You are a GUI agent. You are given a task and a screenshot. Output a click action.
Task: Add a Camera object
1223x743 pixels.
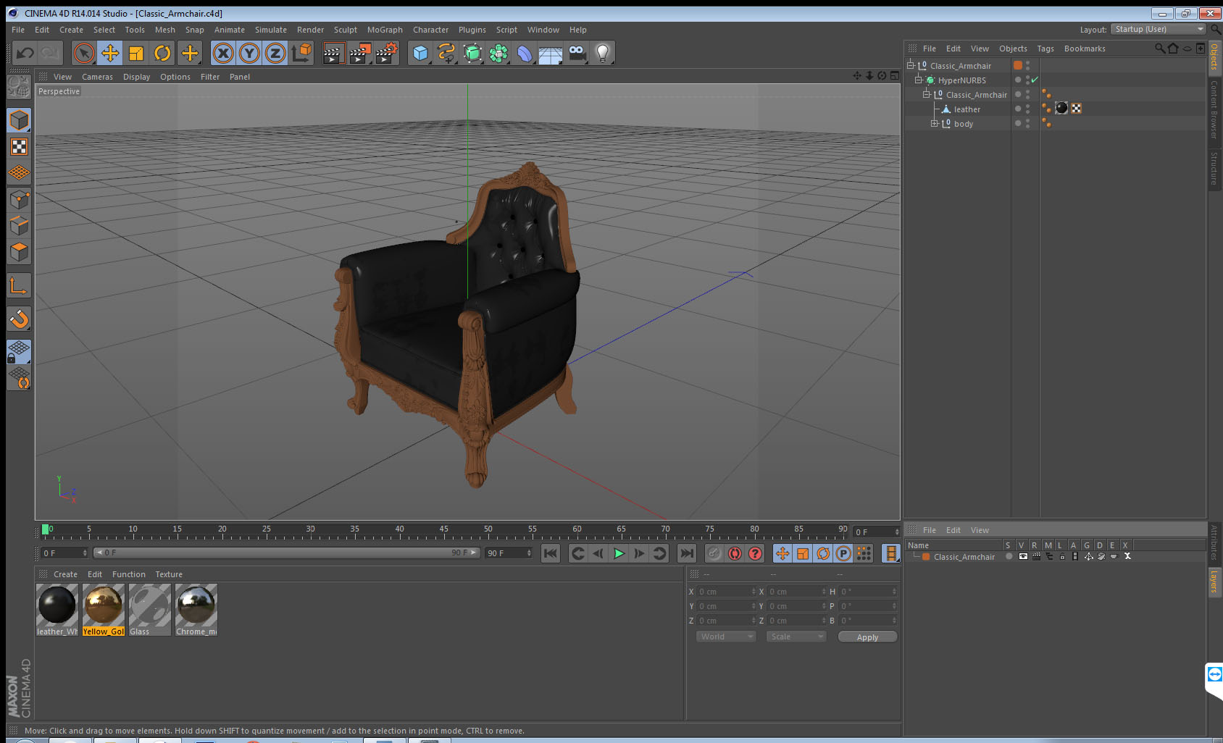(x=577, y=53)
